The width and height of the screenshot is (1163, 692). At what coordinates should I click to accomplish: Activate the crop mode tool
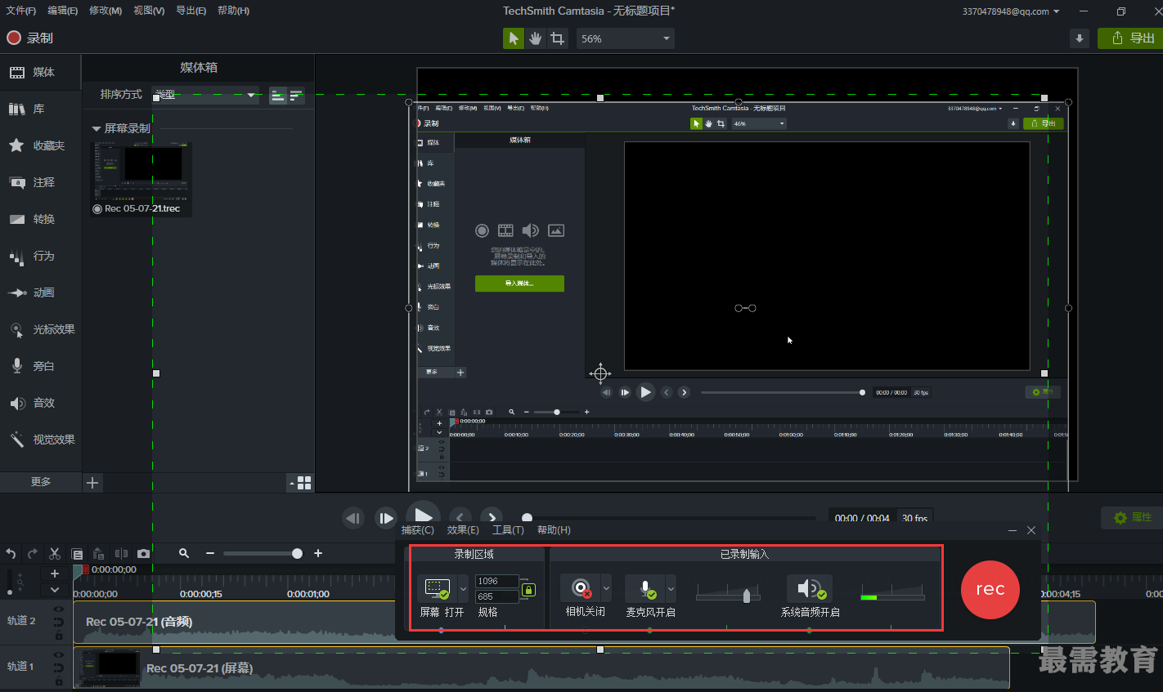tap(557, 38)
